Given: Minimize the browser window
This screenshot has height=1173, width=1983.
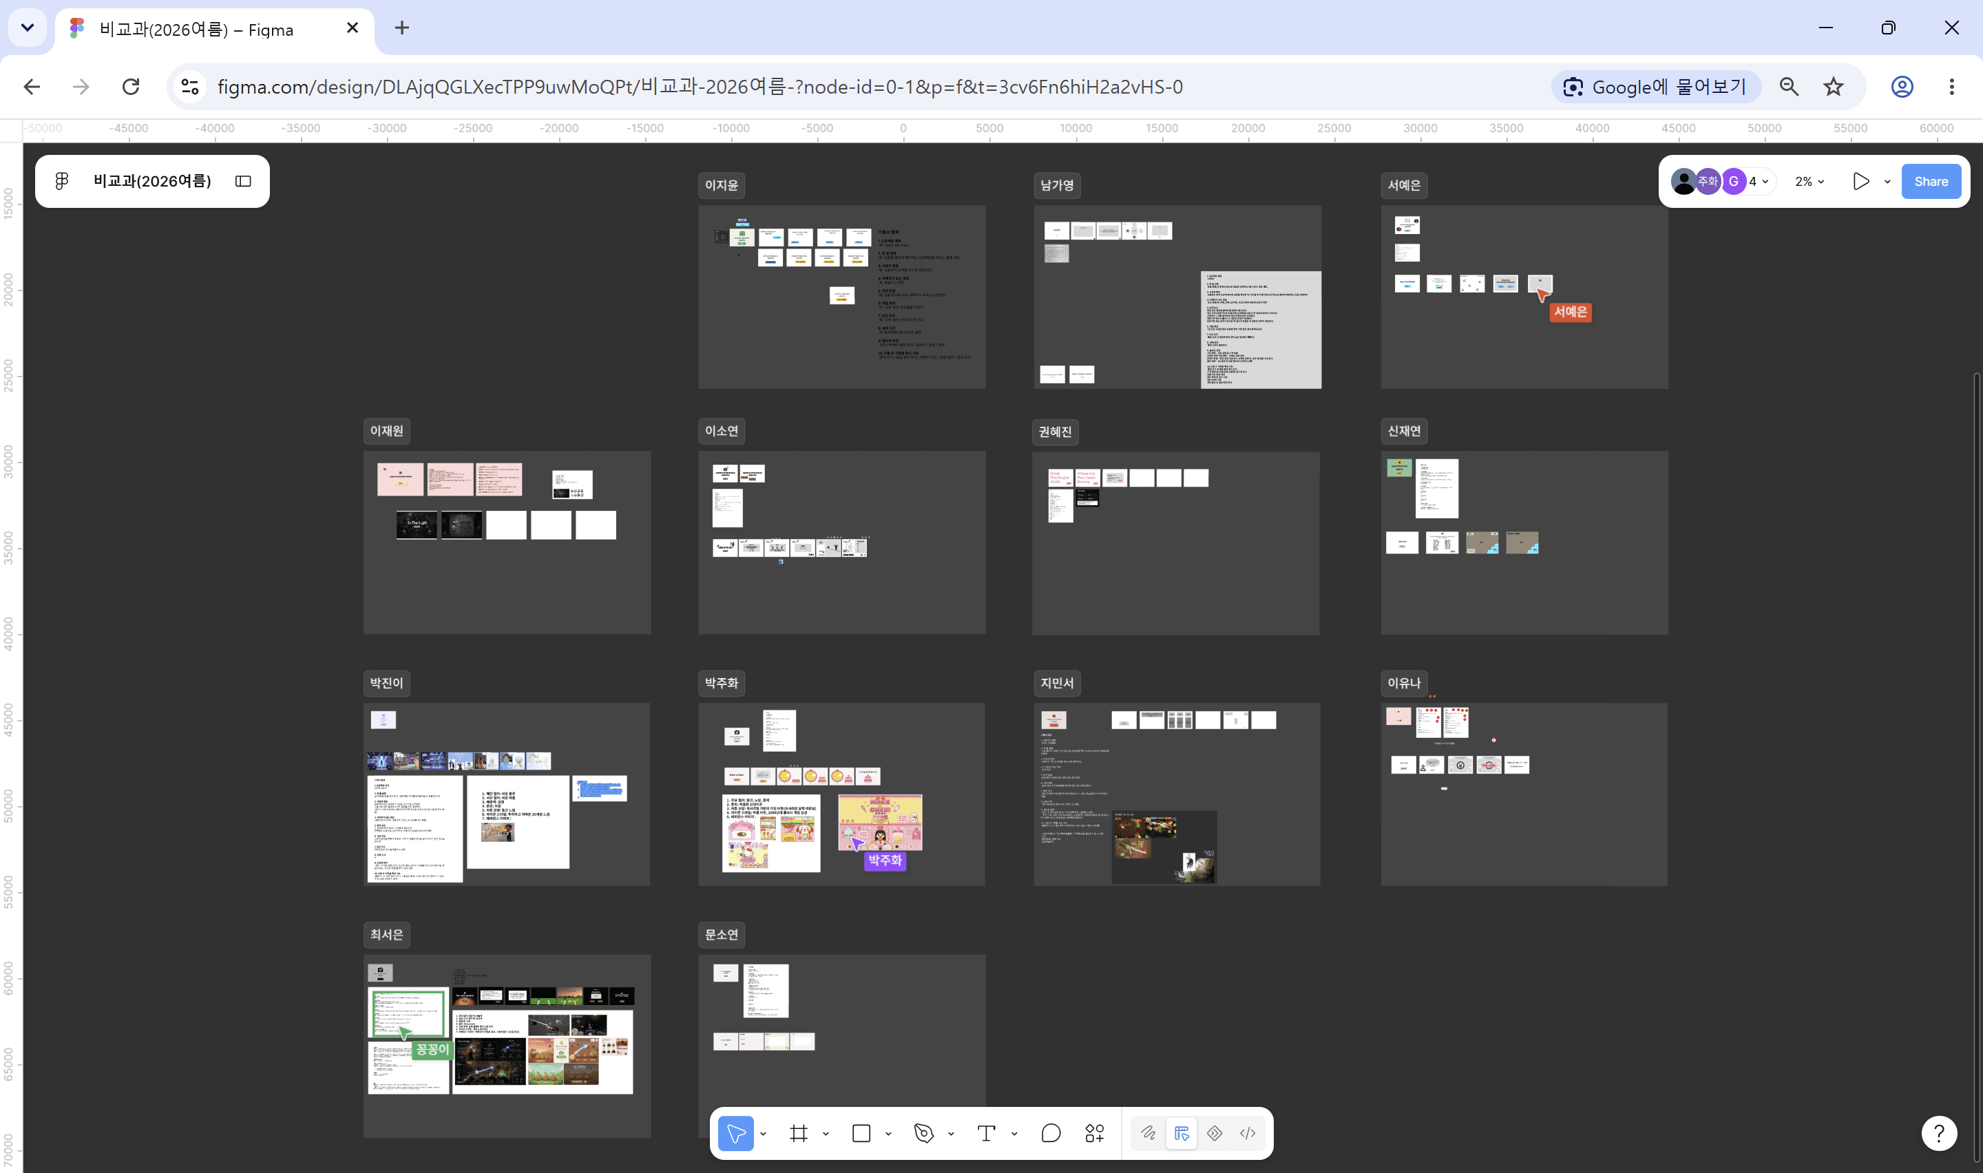Looking at the screenshot, I should (x=1826, y=28).
